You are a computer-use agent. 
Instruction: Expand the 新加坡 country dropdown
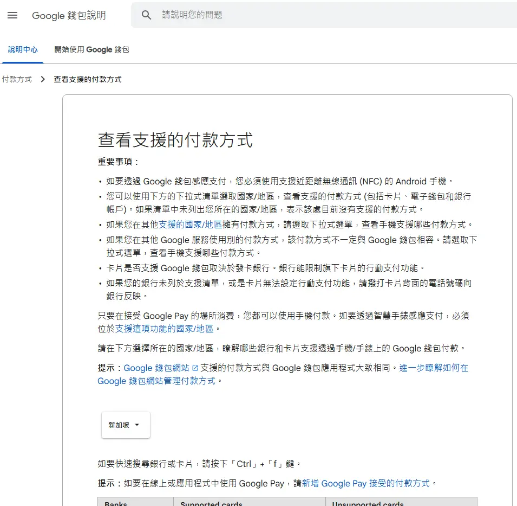(x=125, y=425)
